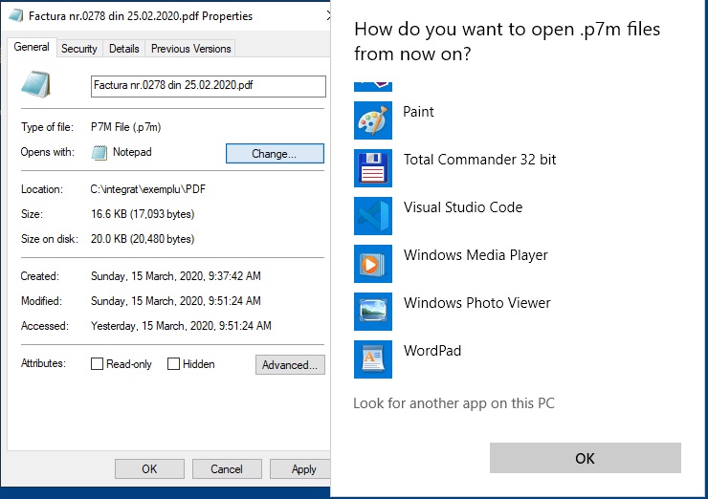Screen dimensions: 708x499
Task: Click size value 16.6 KB (17,093 bytes)
Action: [x=143, y=214]
